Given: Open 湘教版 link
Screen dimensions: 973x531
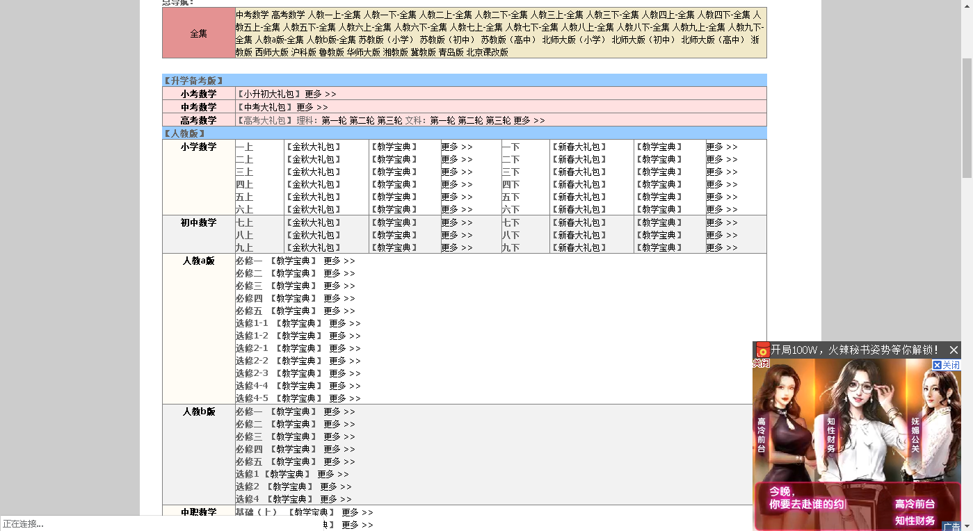Looking at the screenshot, I should 396,52.
